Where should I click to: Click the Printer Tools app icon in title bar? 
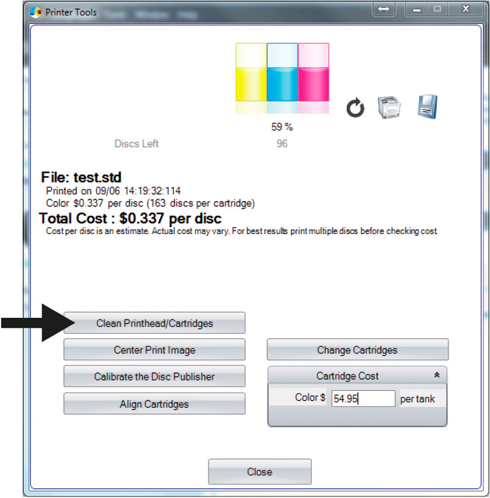pyautogui.click(x=36, y=12)
